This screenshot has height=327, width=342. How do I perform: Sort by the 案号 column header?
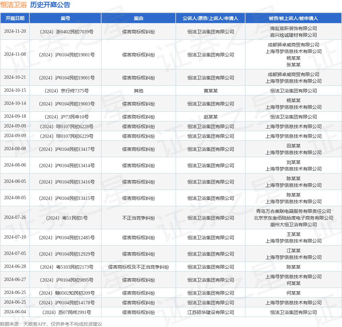pos(65,18)
